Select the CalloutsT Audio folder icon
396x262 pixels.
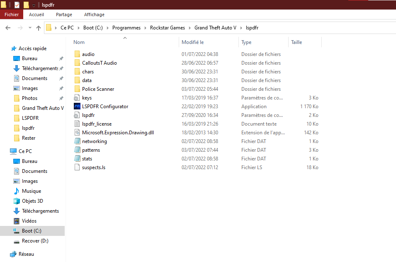77,63
